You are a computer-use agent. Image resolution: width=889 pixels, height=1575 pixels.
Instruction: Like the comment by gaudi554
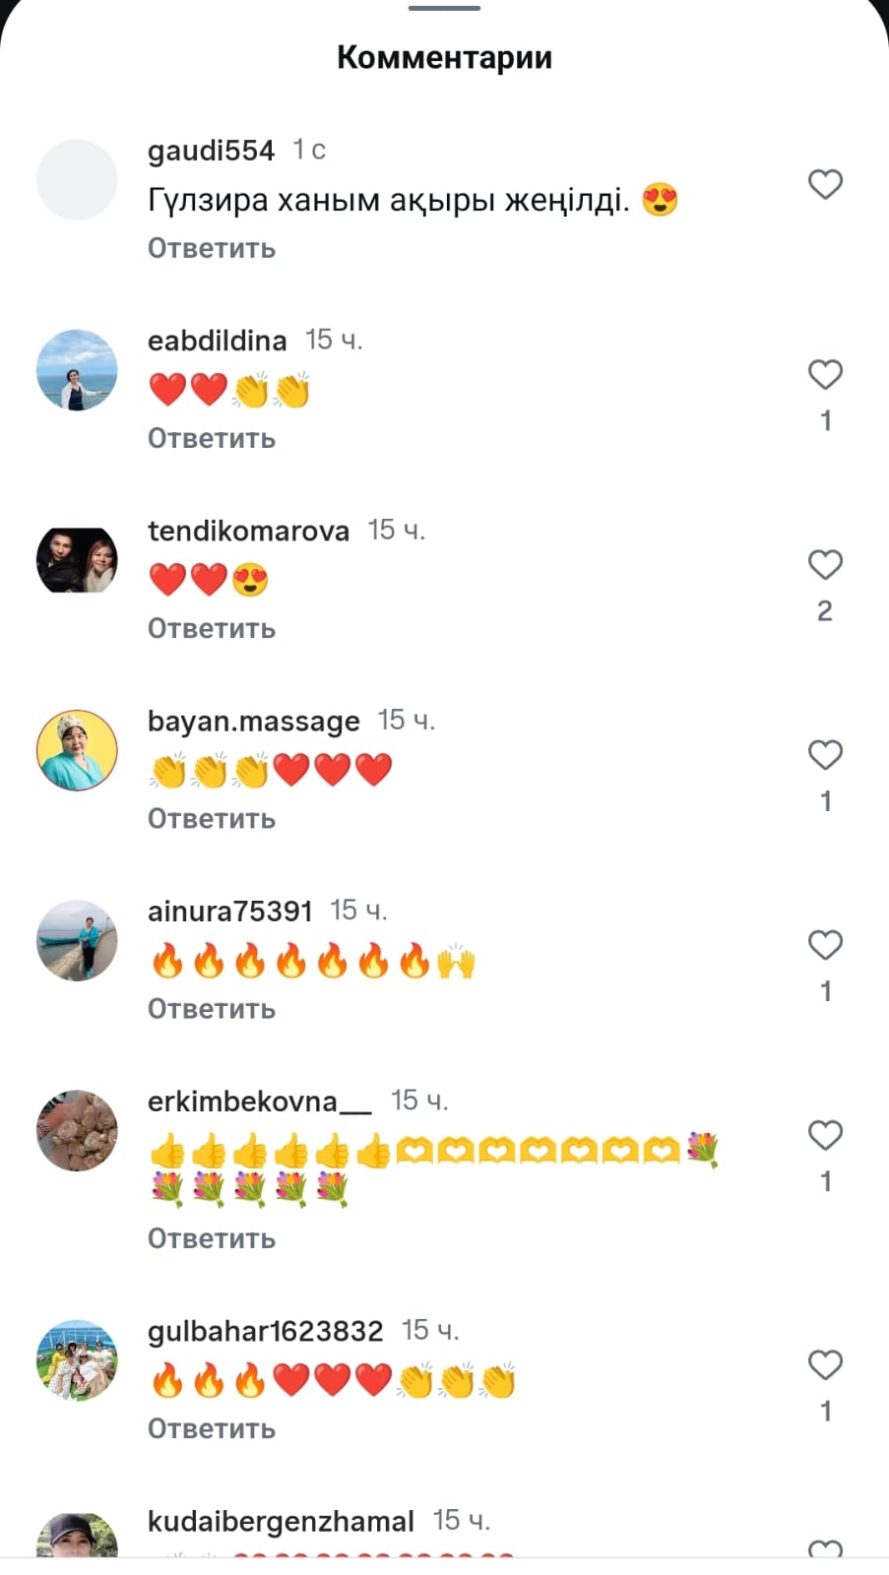[825, 185]
